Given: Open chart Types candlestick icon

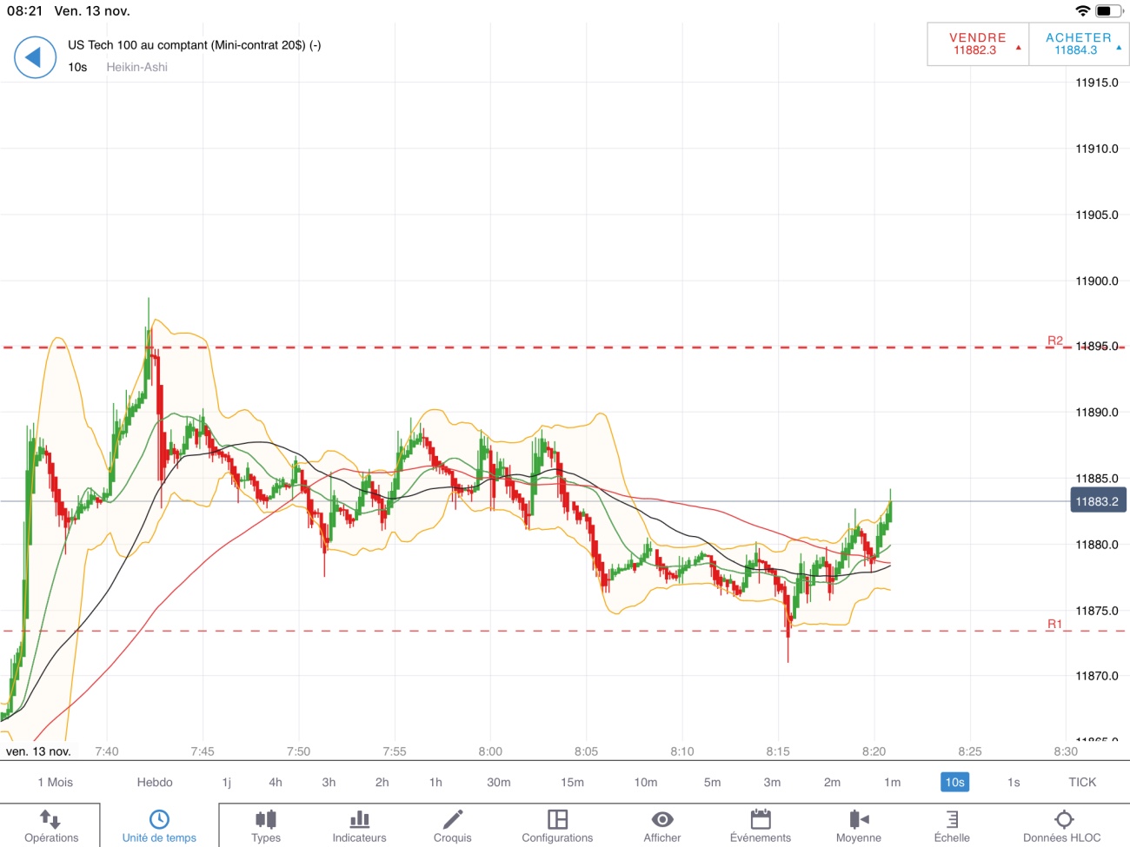Looking at the screenshot, I should (266, 819).
